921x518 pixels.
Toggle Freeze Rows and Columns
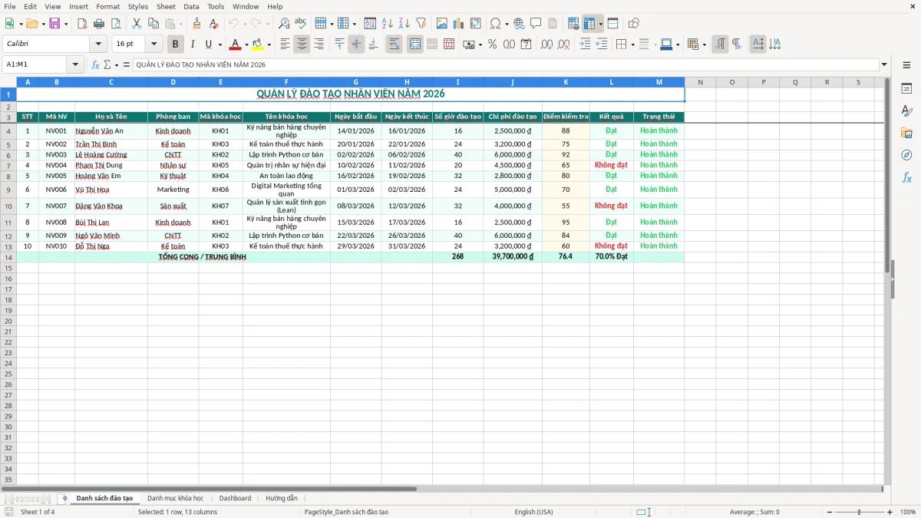(x=589, y=24)
